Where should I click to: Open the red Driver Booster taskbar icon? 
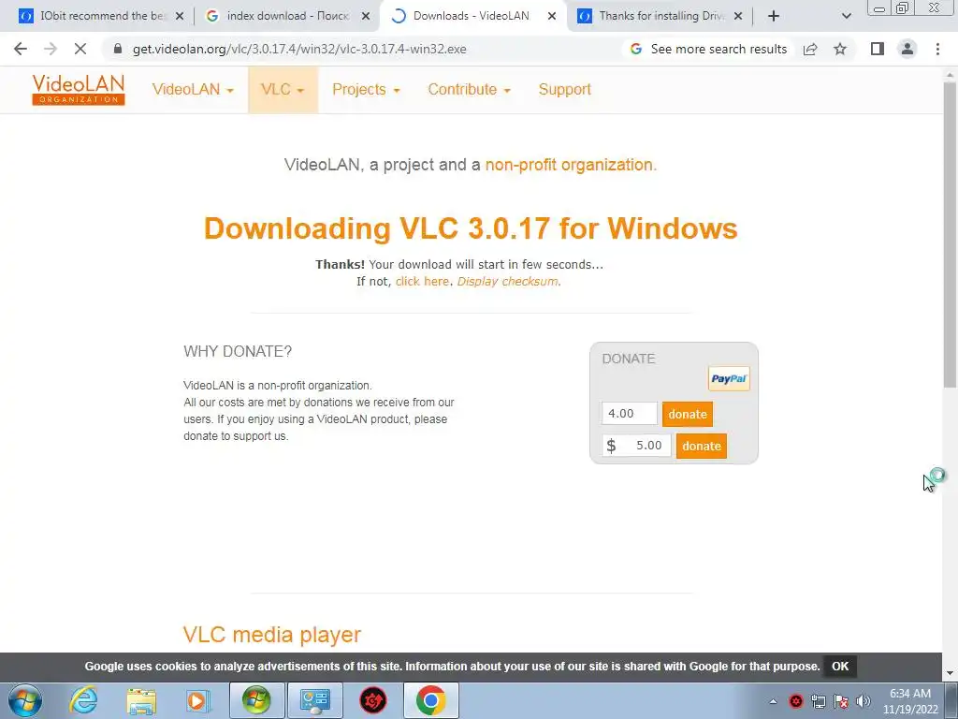tap(372, 700)
